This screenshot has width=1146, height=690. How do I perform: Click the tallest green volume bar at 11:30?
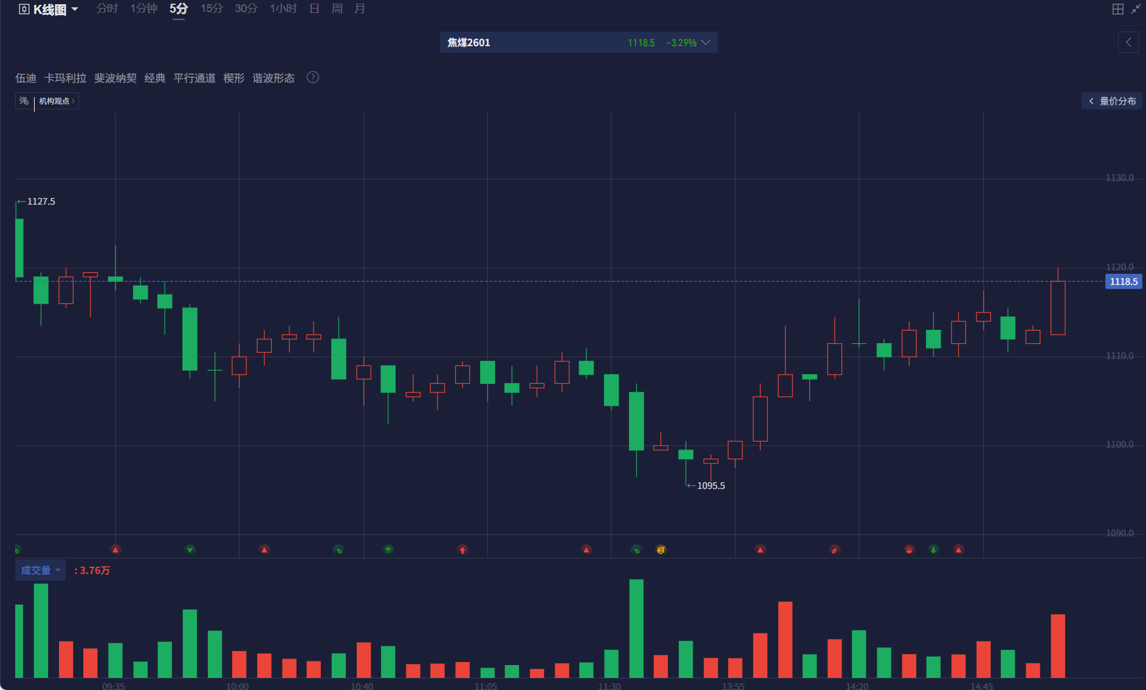(636, 628)
